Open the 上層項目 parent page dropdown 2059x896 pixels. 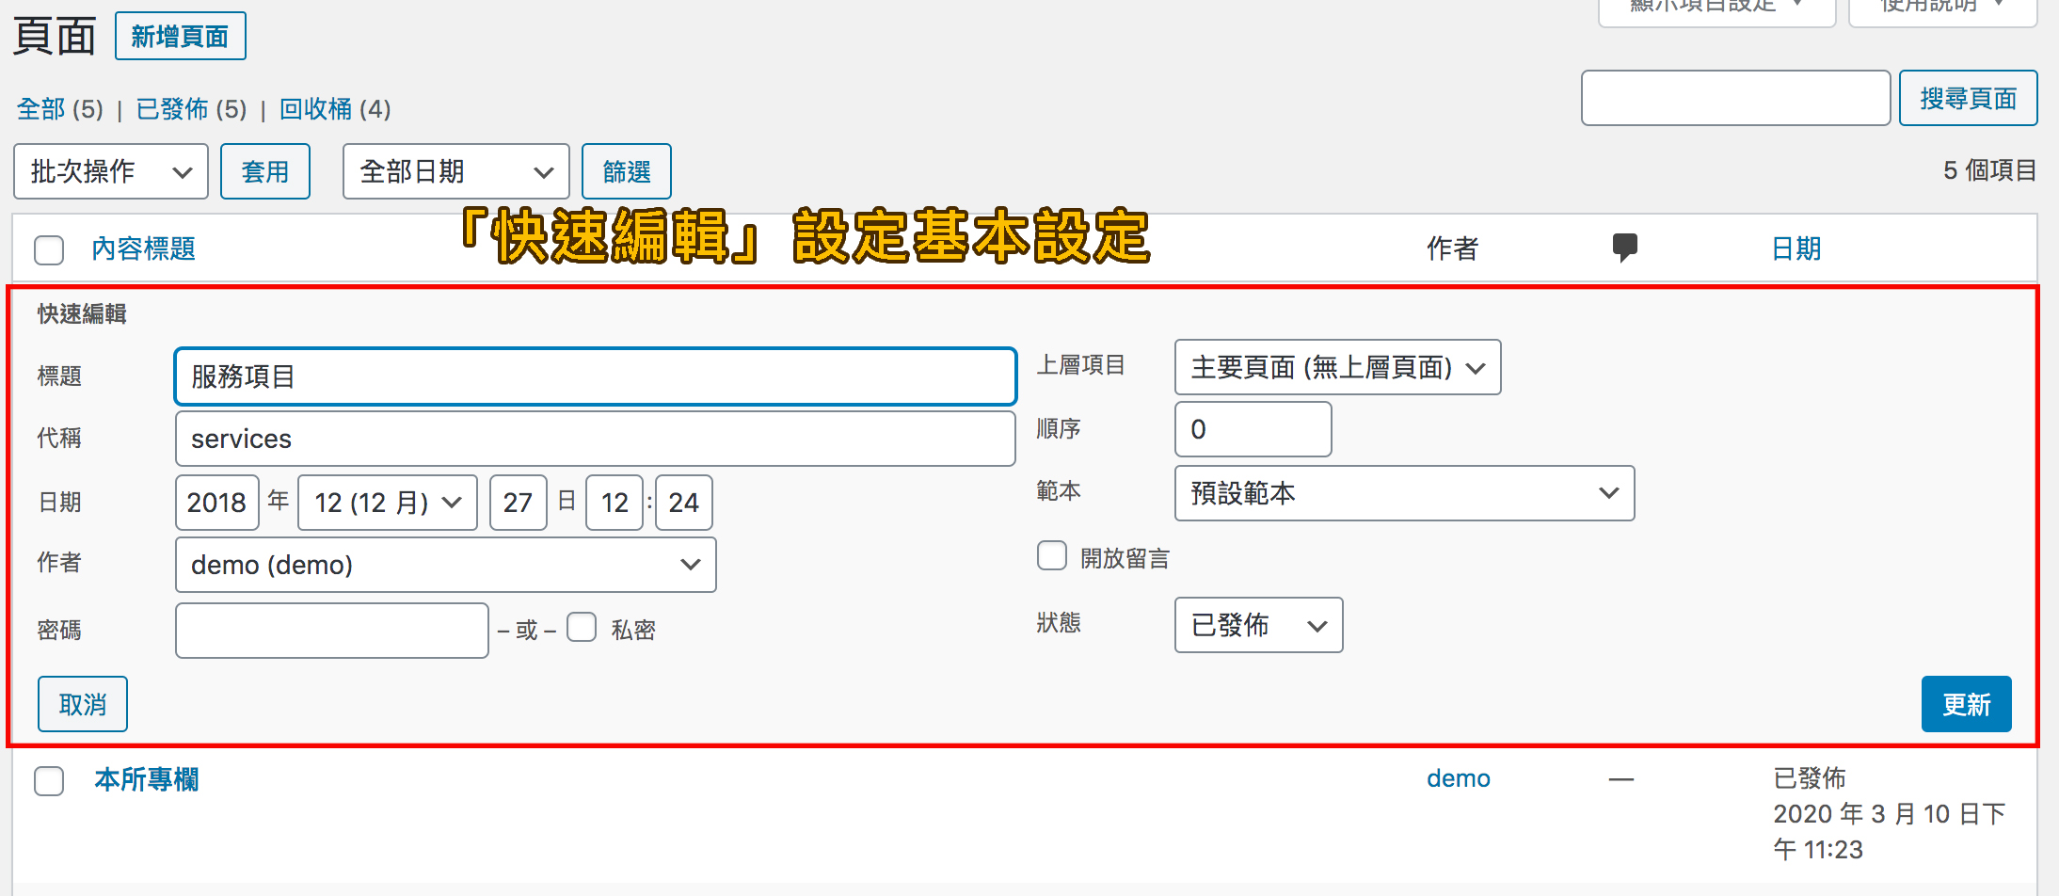click(x=1337, y=367)
